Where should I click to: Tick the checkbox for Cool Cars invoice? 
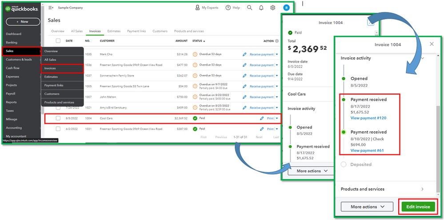coord(58,118)
